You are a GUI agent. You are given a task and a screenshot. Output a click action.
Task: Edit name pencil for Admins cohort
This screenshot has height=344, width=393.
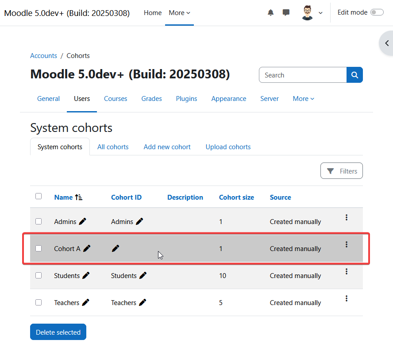tap(82, 221)
